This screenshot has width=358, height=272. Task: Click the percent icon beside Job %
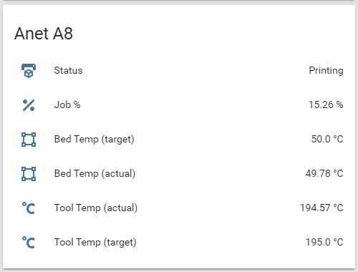click(29, 105)
